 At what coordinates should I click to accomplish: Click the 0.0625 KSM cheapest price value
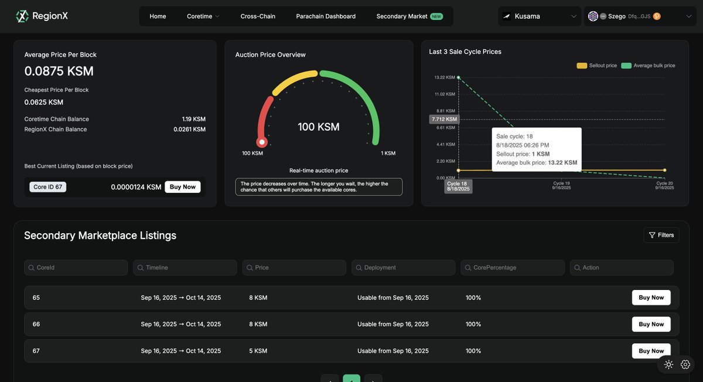pos(44,102)
